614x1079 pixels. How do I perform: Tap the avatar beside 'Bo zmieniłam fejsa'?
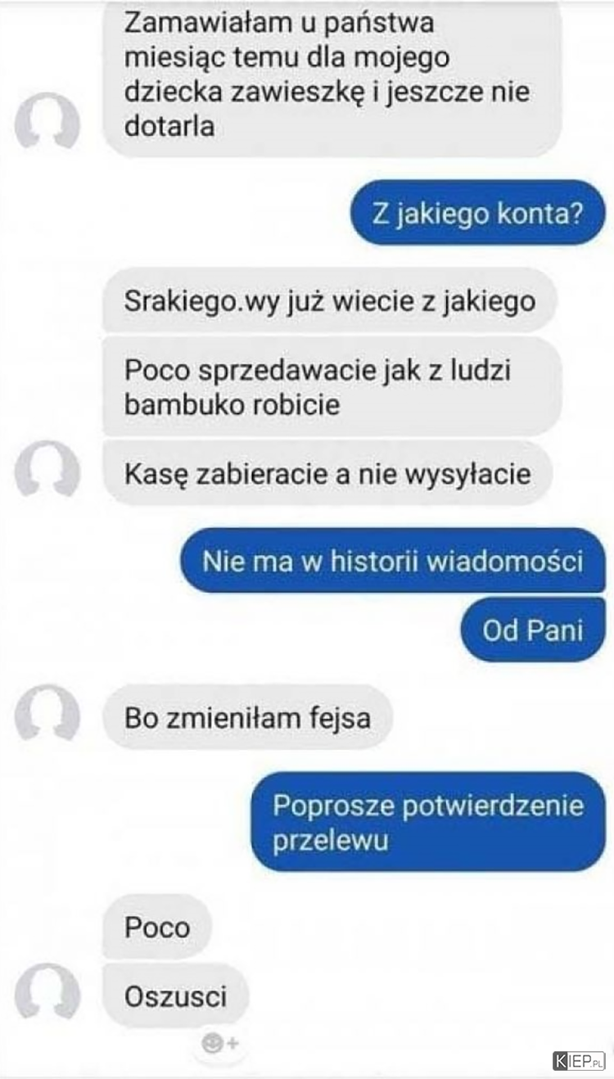[x=47, y=717]
